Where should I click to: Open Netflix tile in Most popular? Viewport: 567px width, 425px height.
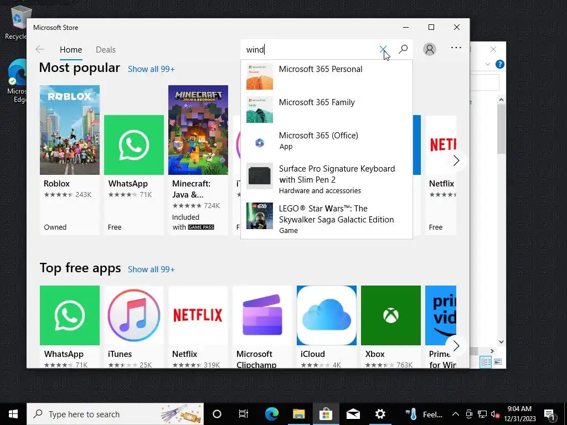click(441, 175)
